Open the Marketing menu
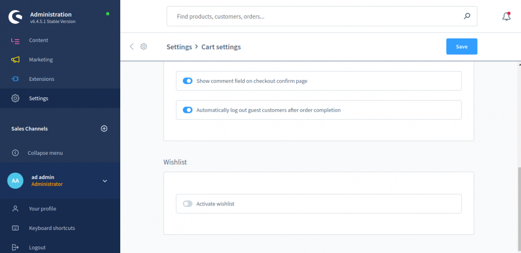Screen dimensions: 521x253 (41, 60)
